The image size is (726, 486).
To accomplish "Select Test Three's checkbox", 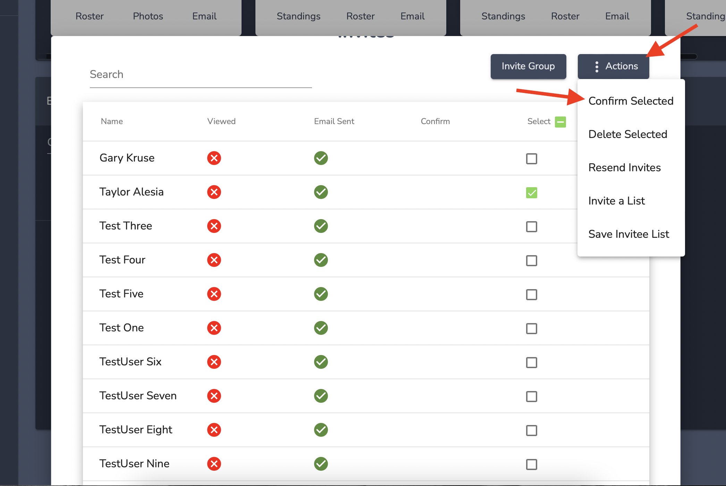I will click(532, 227).
